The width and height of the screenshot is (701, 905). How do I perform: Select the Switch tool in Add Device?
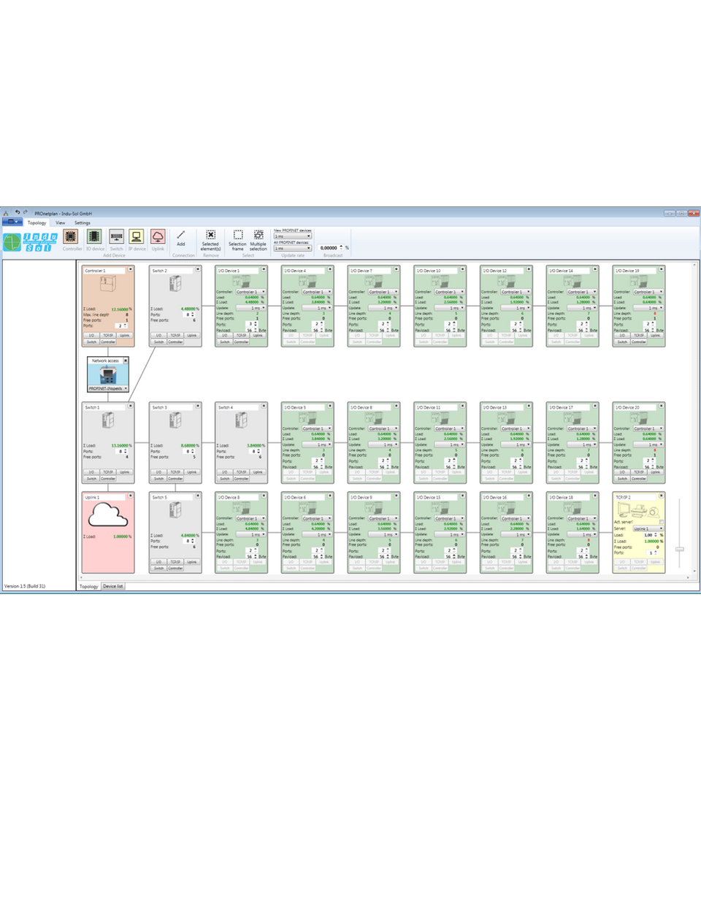tap(116, 237)
